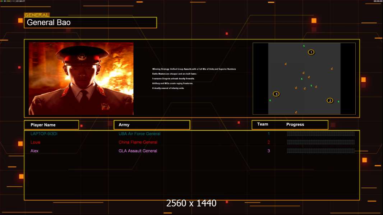Click the progress bar for Louis
The height and width of the screenshot is (215, 383).
pos(321,142)
